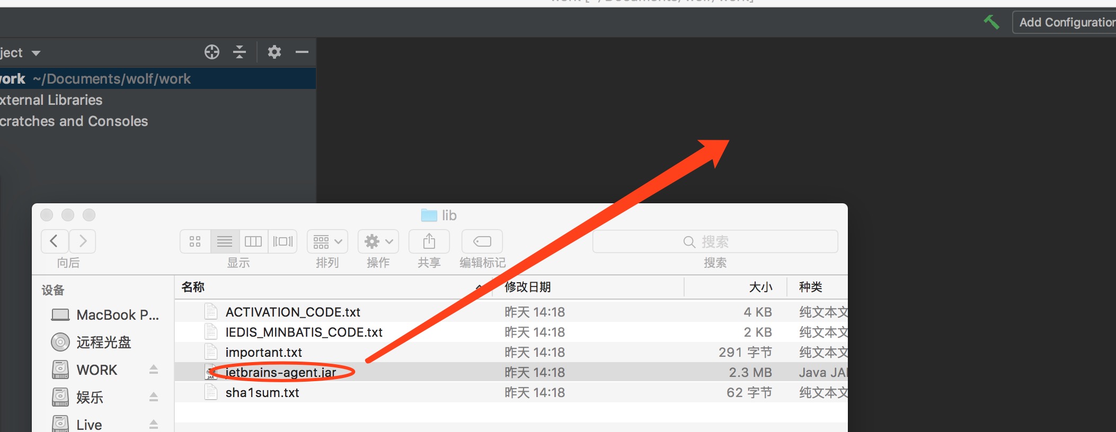Click the Finder back arrow button

(54, 241)
